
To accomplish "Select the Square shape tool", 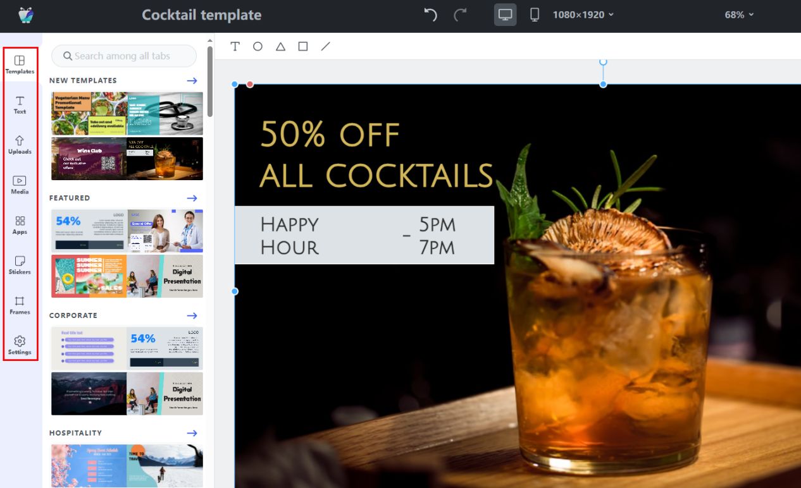I will click(x=303, y=47).
